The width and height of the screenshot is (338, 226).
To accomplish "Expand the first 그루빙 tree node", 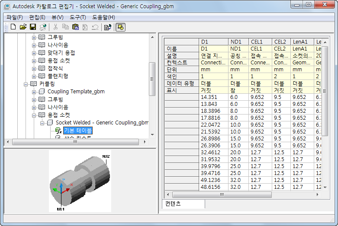I will tap(34, 38).
